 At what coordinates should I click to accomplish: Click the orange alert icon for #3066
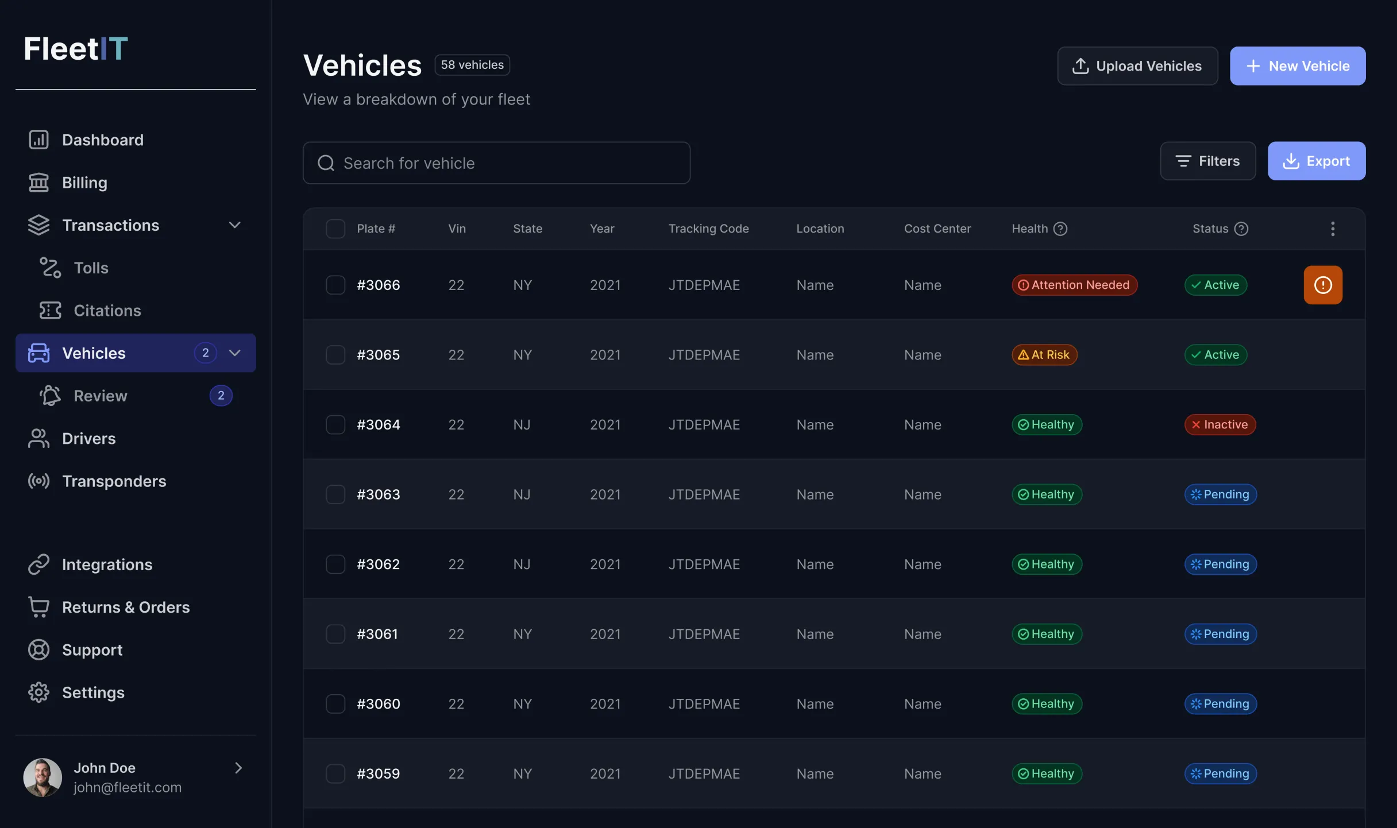click(1323, 285)
